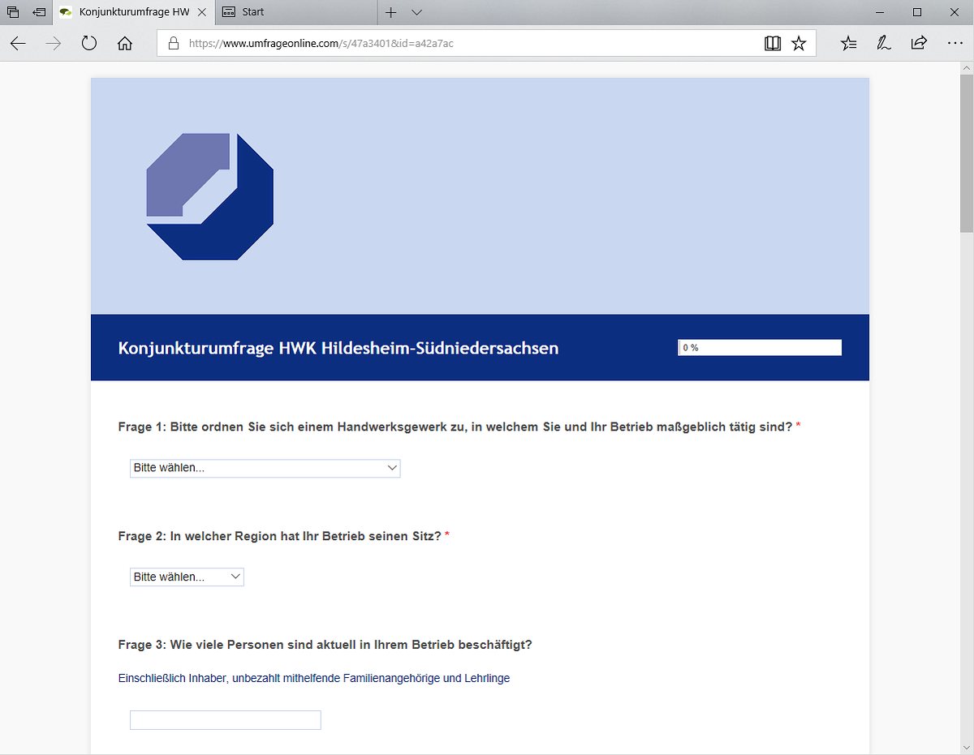The width and height of the screenshot is (974, 755).
Task: Set these tabs aside icon
Action: (39, 12)
